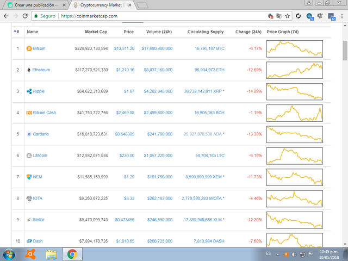Click the volume speaker tray icon
Screen dimensions: 348x261
tap(294, 254)
